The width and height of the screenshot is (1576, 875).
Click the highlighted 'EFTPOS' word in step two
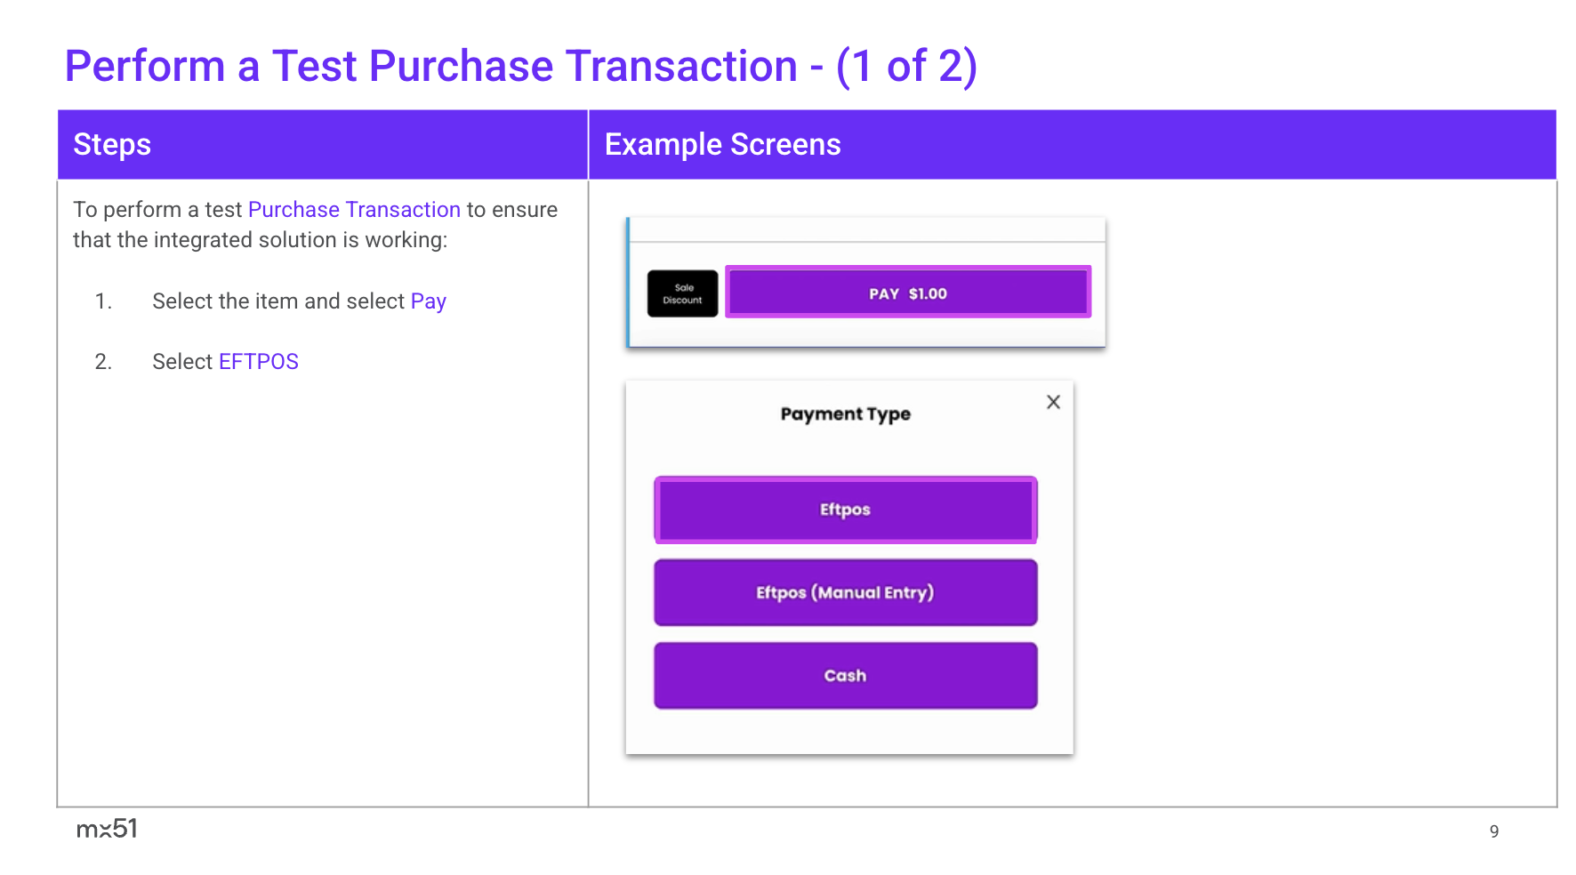[258, 362]
